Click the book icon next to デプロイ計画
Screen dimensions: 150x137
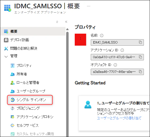coord(6,40)
